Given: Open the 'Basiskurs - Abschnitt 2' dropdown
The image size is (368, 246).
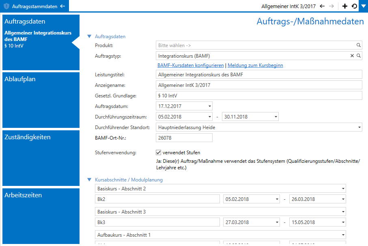Looking at the screenshot, I should (343, 188).
